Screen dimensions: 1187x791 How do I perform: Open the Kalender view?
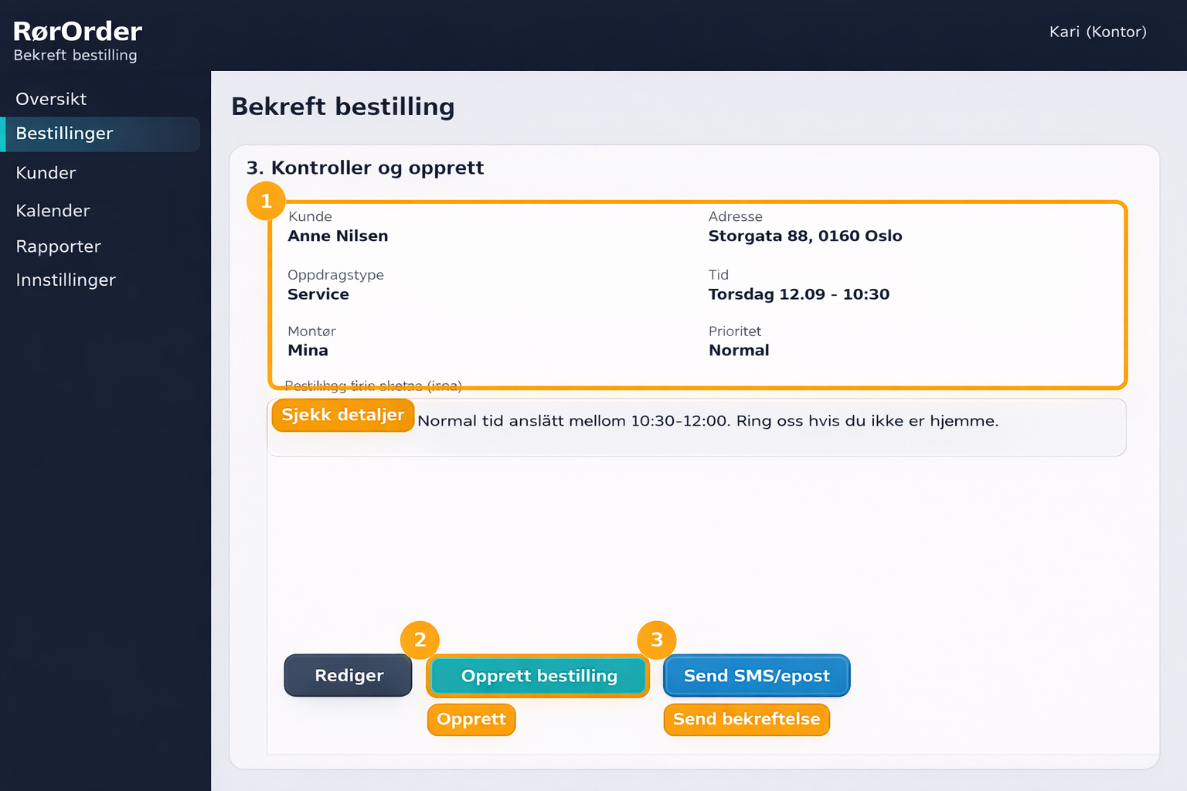52,210
